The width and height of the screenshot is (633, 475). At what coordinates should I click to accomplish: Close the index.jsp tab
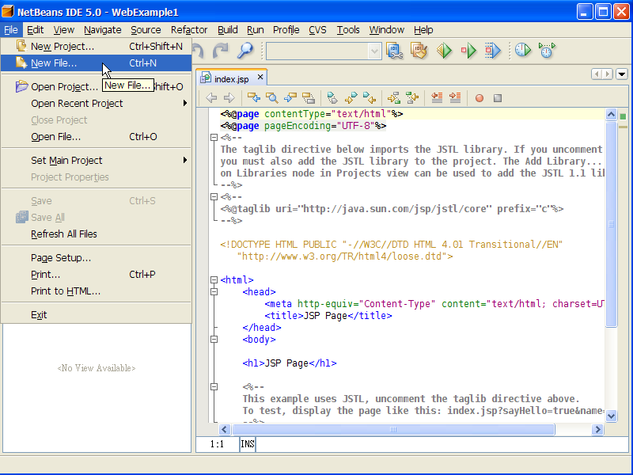(260, 77)
